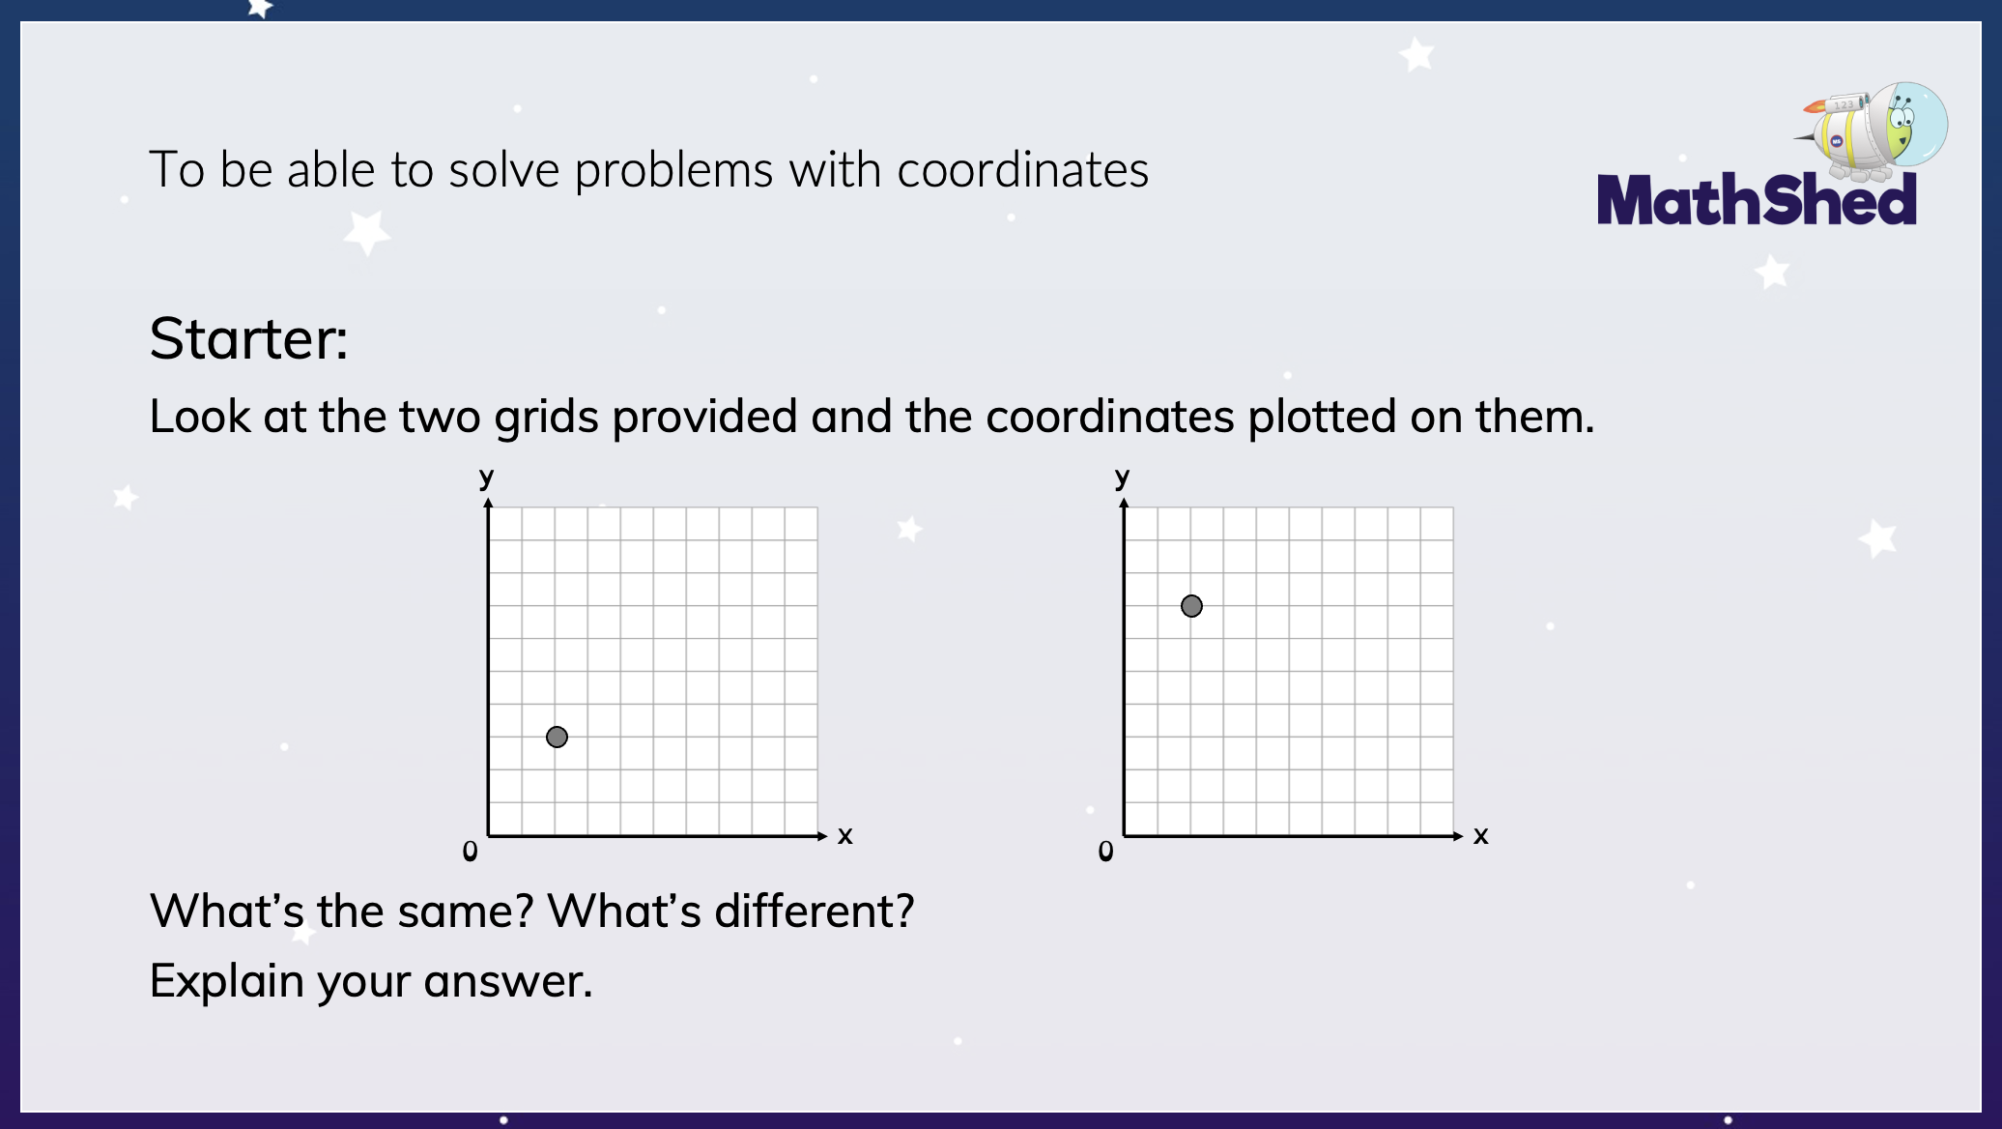The width and height of the screenshot is (2002, 1129).
Task: Click the "Look at the two grids" sentence
Action: (871, 417)
